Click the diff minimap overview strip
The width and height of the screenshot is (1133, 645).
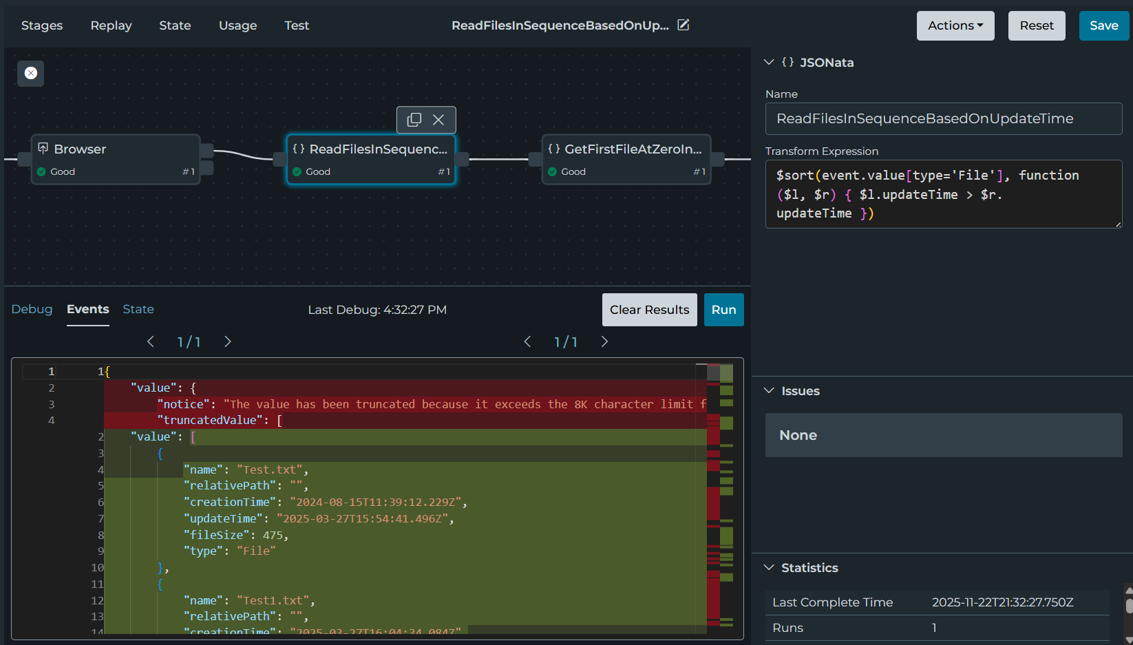pyautogui.click(x=720, y=496)
